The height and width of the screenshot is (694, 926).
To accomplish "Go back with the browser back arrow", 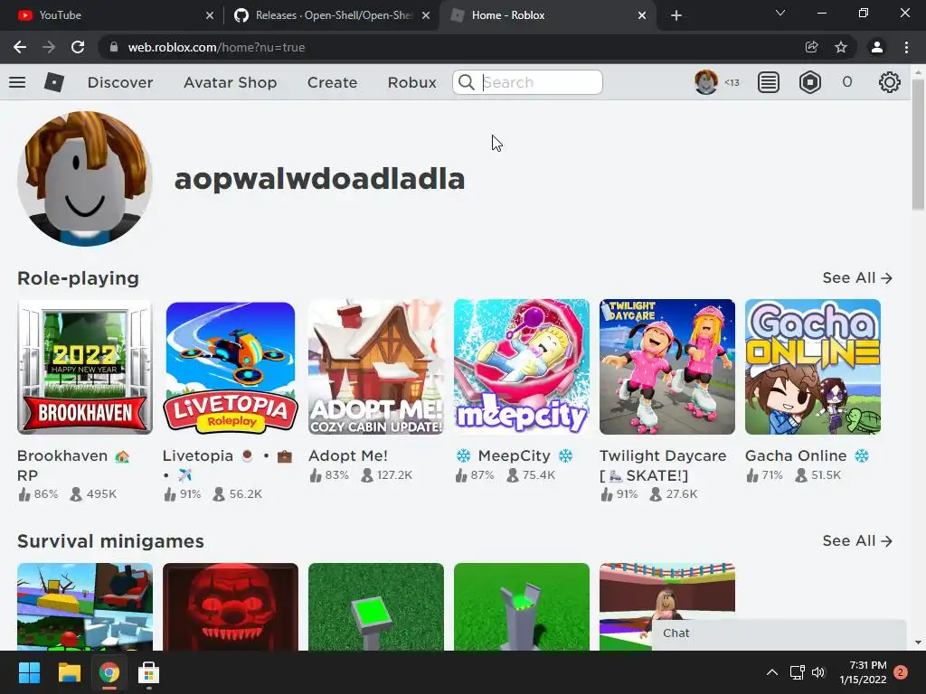I will point(20,47).
